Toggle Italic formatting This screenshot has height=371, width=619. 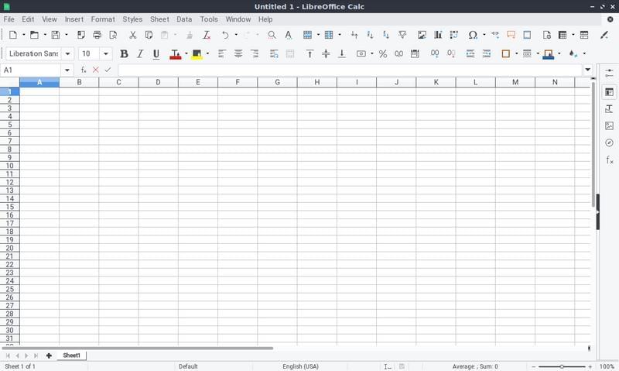coord(140,54)
